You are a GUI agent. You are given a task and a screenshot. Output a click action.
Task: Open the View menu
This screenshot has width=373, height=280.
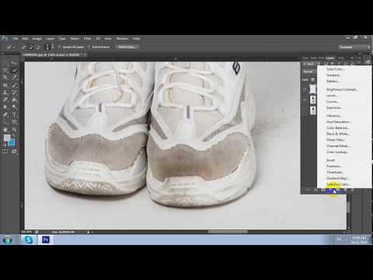tap(108, 39)
